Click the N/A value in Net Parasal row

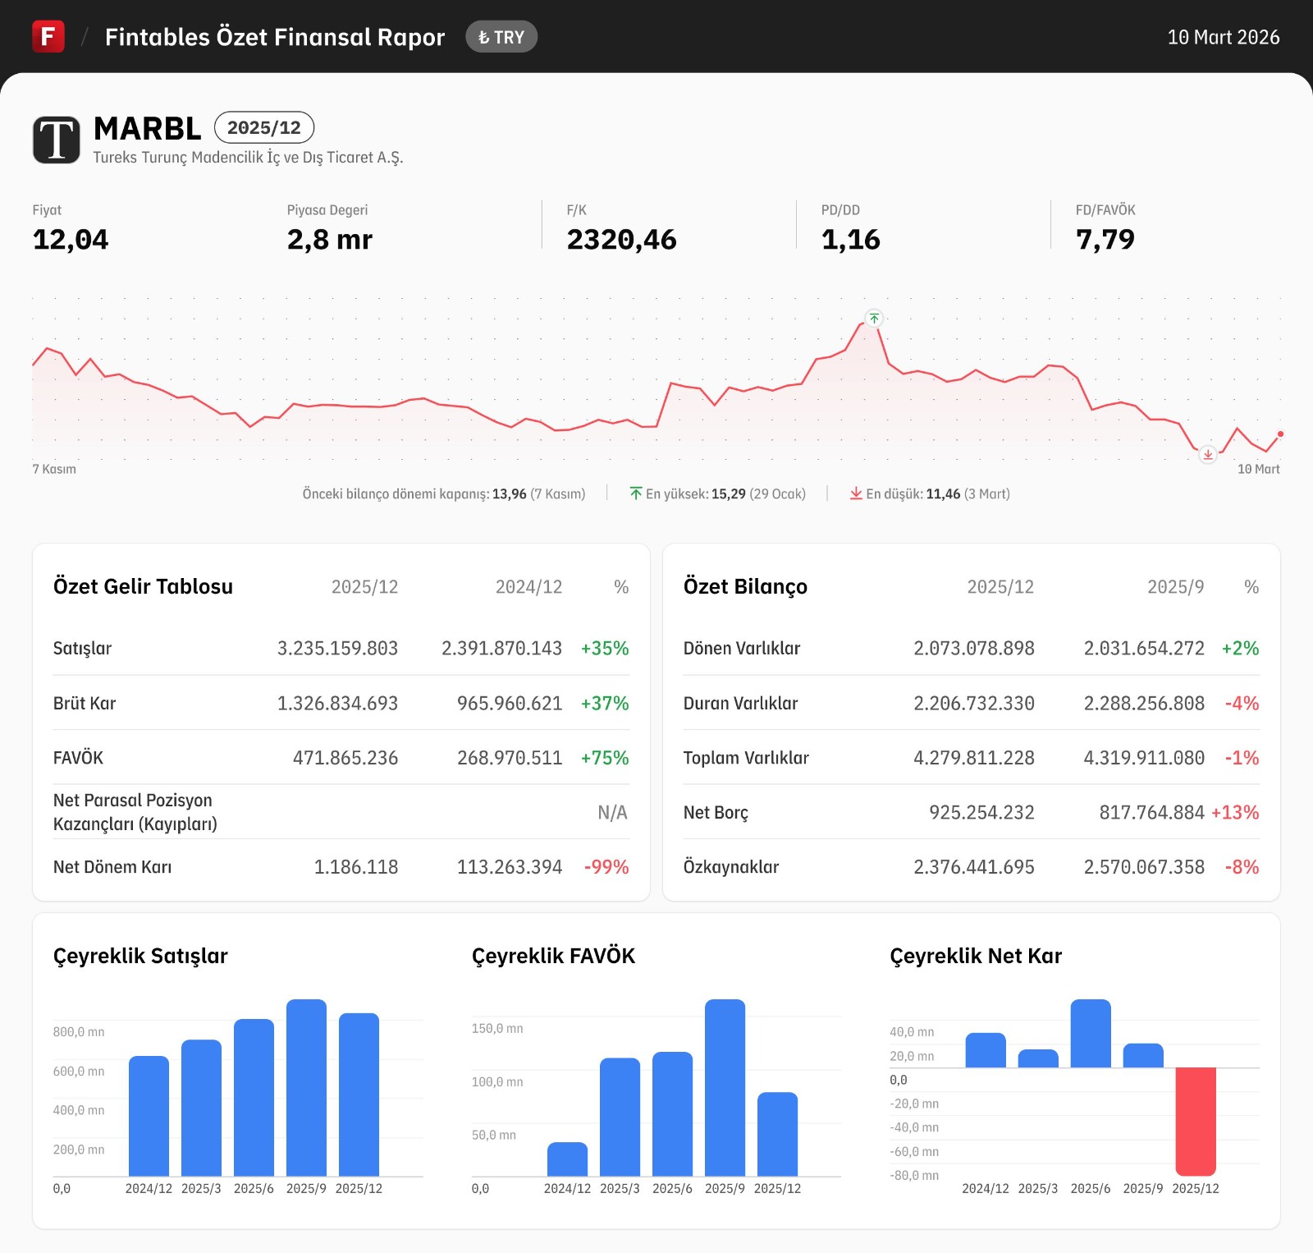pyautogui.click(x=612, y=812)
